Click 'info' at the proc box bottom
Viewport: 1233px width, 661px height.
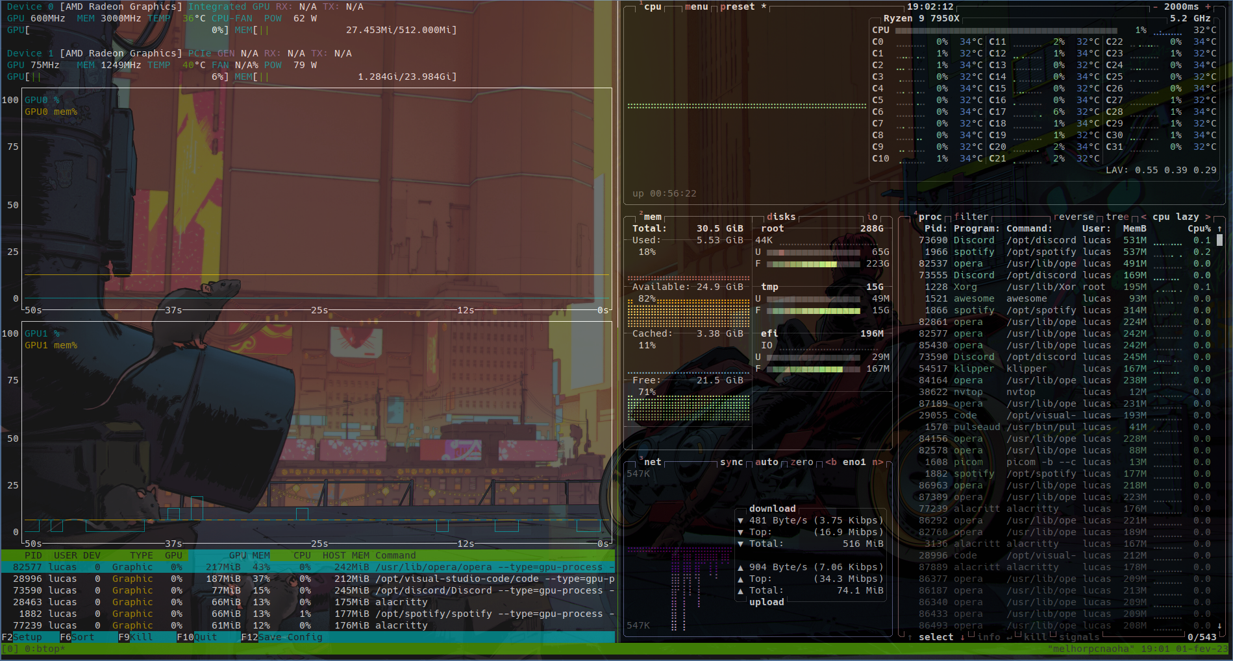tap(989, 637)
